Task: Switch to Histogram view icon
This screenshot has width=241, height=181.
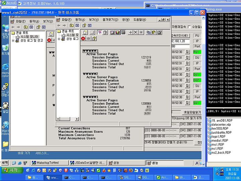Action: (x=118, y=32)
